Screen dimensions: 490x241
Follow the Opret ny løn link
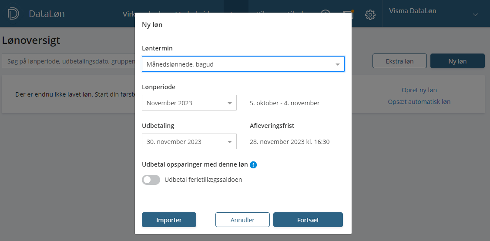(x=419, y=90)
